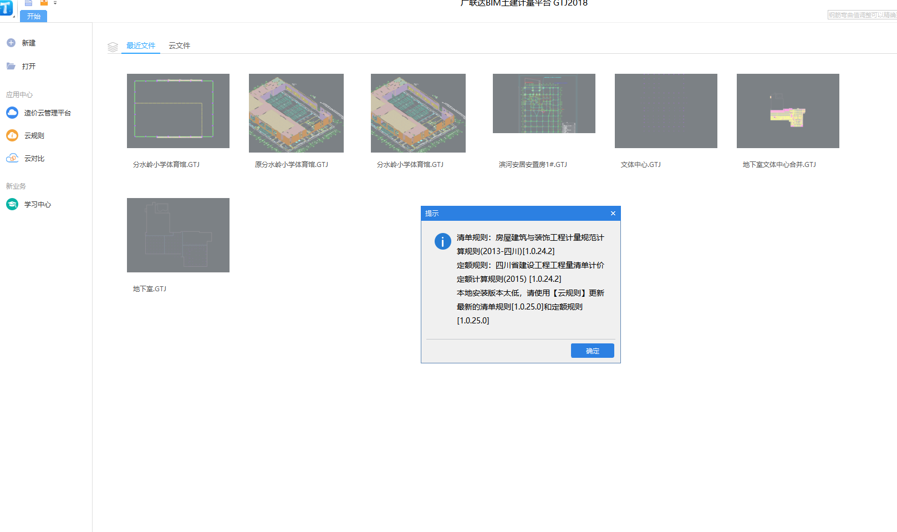Click the new document quick-access icon
The image size is (897, 532).
pyautogui.click(x=28, y=3)
